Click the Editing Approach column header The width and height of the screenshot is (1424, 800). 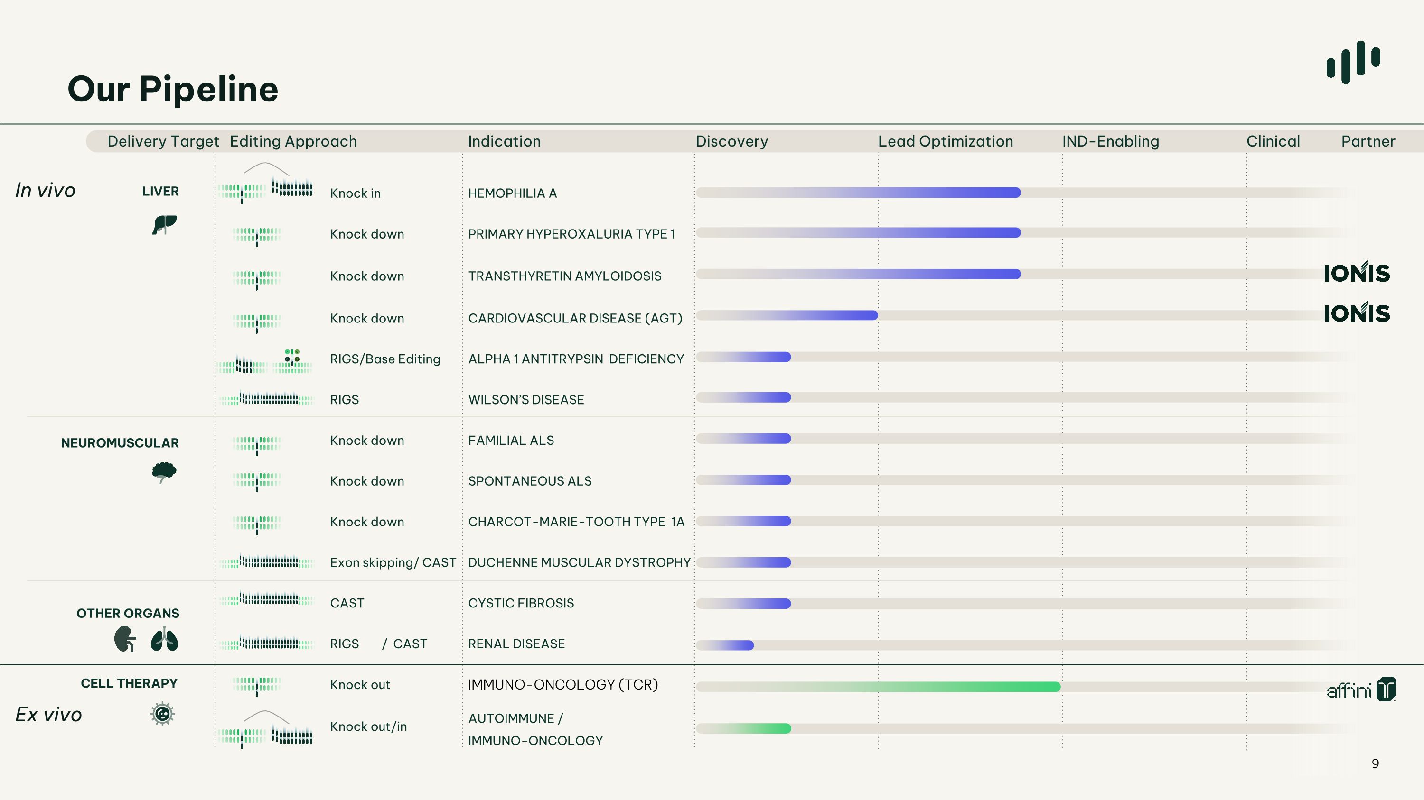(x=293, y=141)
